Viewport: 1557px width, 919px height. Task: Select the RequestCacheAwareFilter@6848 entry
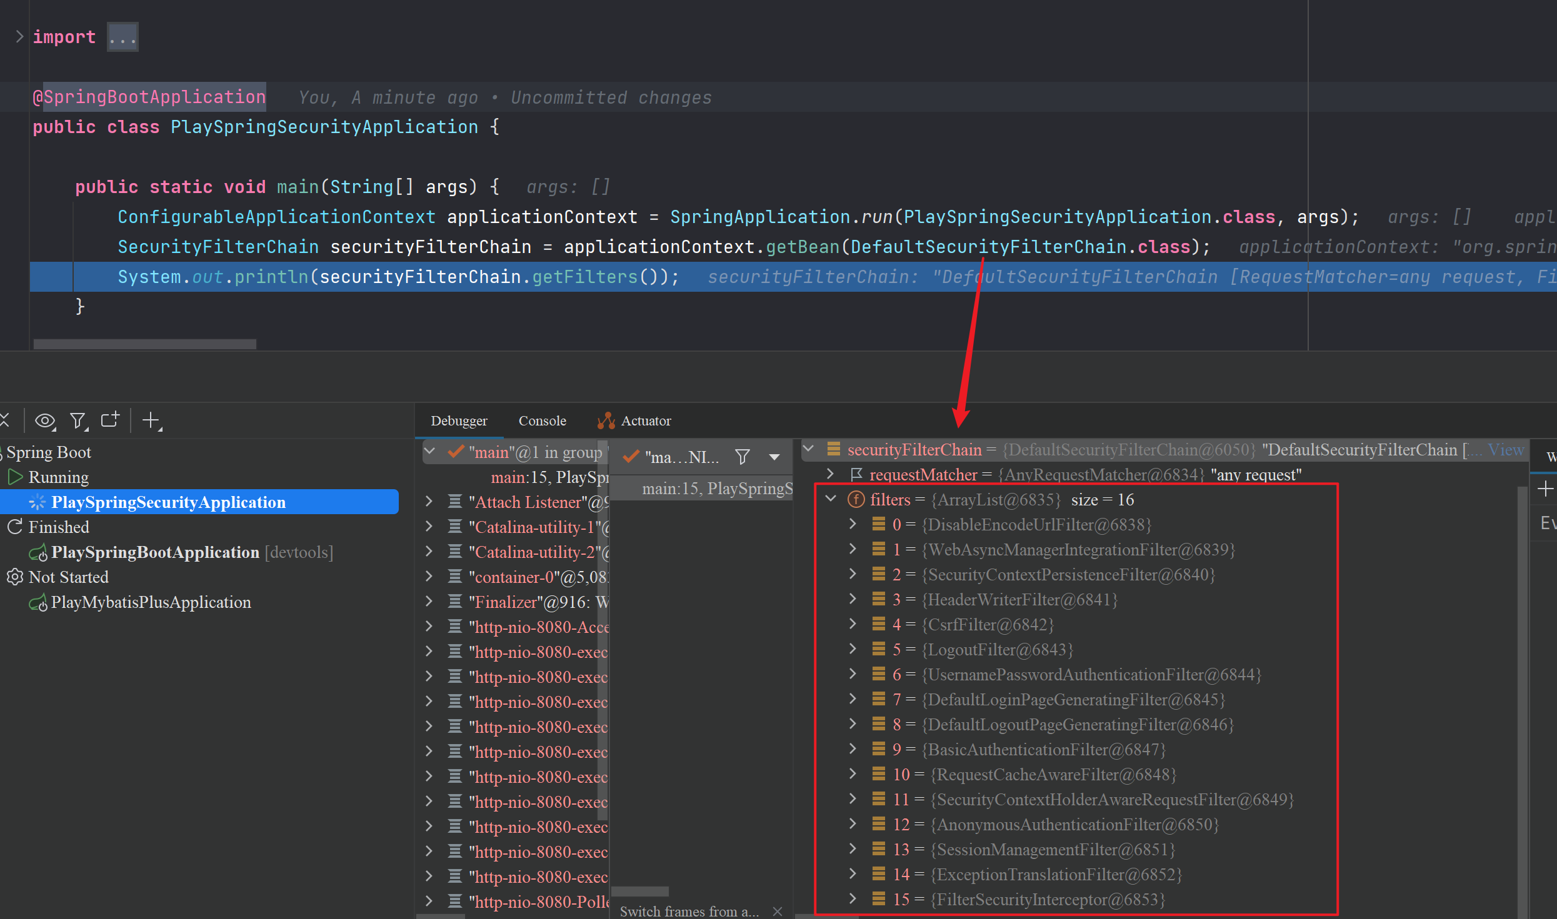pyautogui.click(x=1053, y=775)
